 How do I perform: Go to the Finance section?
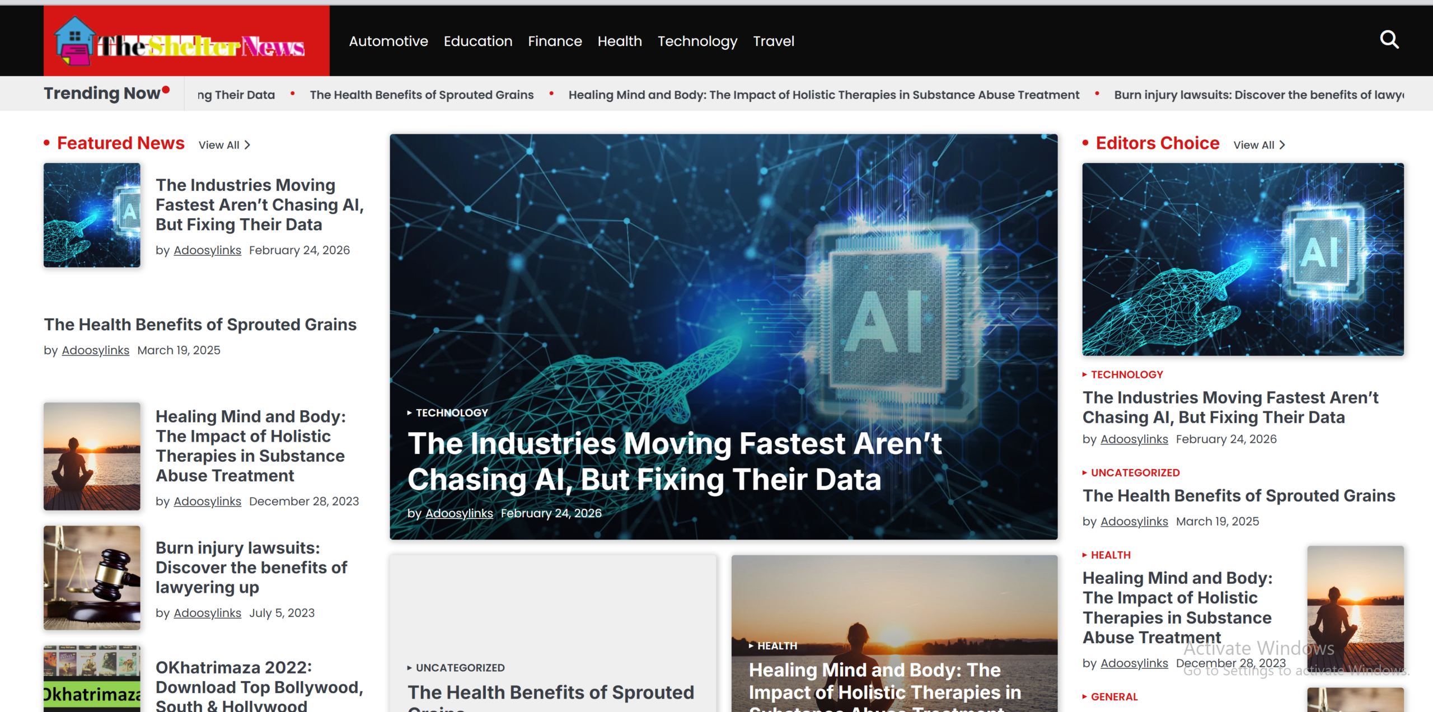click(x=555, y=41)
